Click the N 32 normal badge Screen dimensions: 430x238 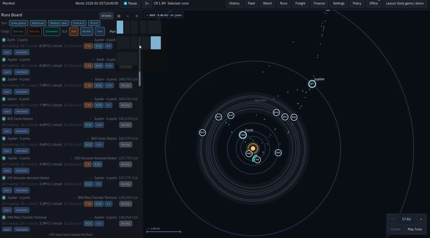pos(98,105)
